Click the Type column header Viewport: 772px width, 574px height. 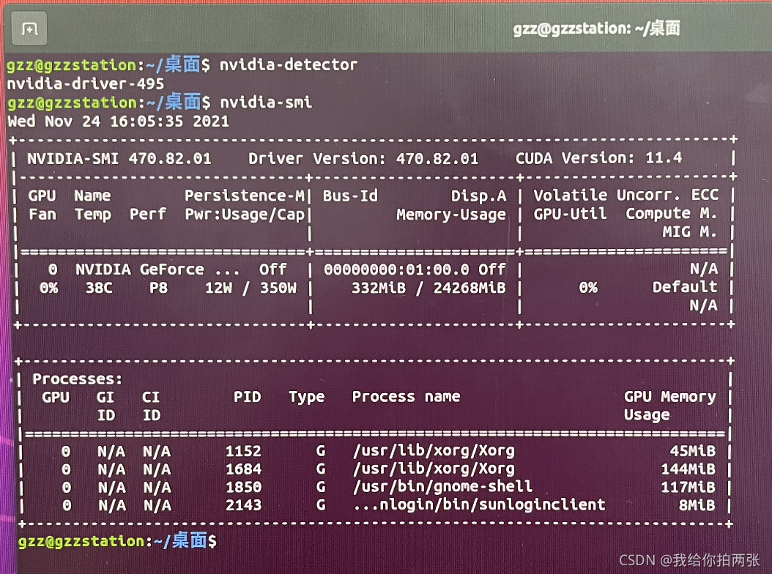307,398
